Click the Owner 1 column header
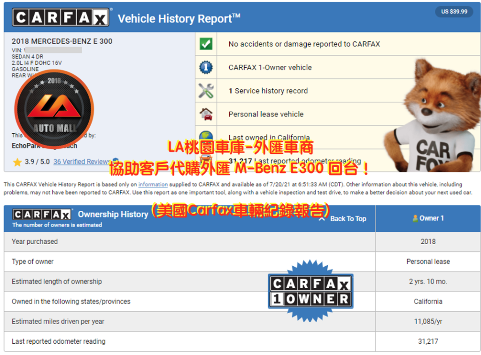Screen dimensions: 481x355 pos(428,218)
